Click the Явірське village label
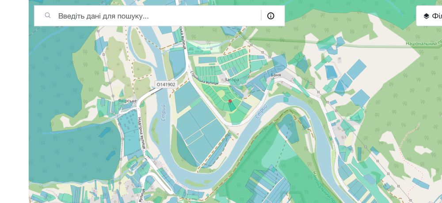The height and width of the screenshot is (203, 442). click(x=127, y=101)
